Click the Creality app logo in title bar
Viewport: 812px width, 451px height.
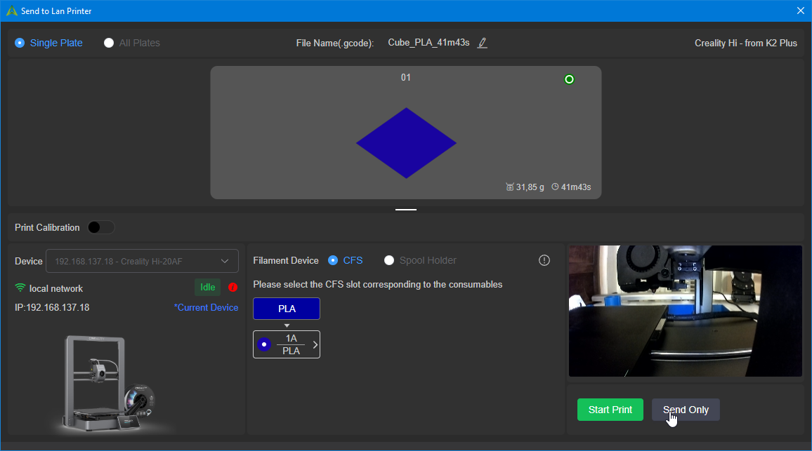click(x=11, y=11)
